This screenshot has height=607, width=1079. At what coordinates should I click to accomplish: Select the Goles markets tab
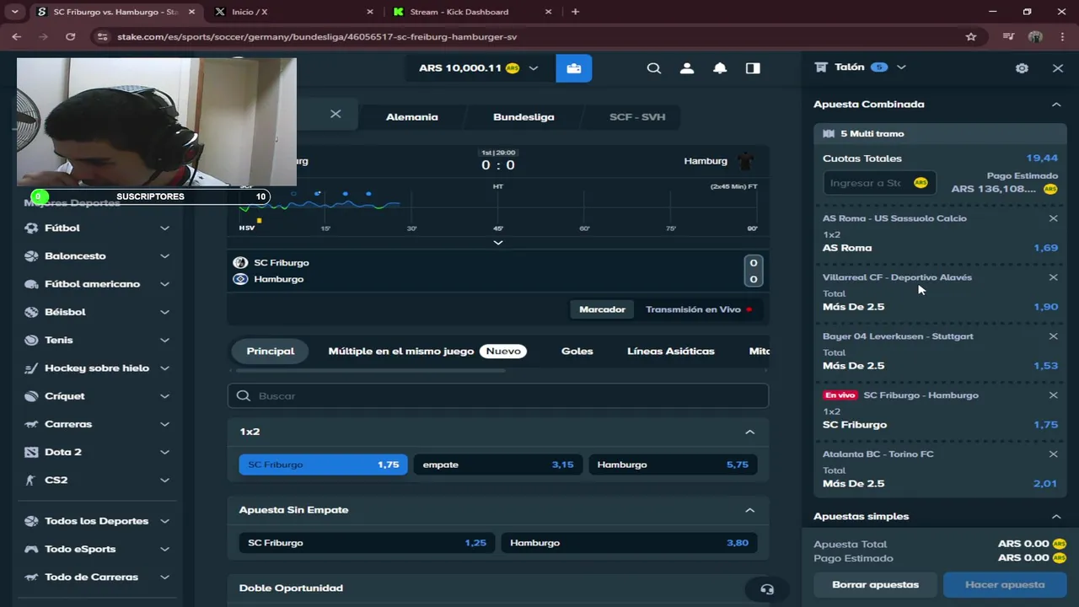[577, 351]
